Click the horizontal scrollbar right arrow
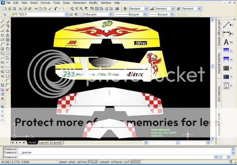This screenshot has width=237, height=165. click(208, 142)
